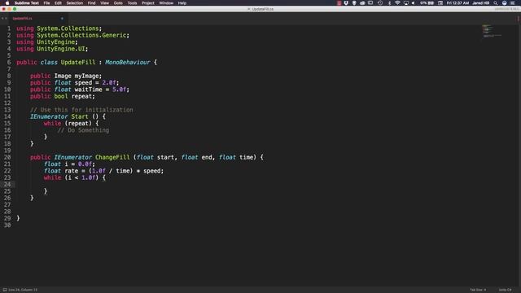Click 'Start' method name on line 14

pos(80,116)
